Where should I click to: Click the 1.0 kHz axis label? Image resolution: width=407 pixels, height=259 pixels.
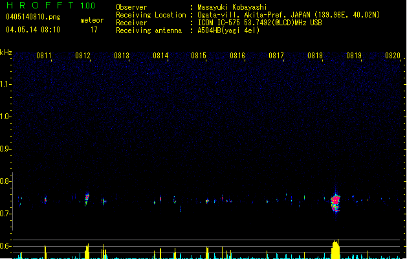(5, 117)
